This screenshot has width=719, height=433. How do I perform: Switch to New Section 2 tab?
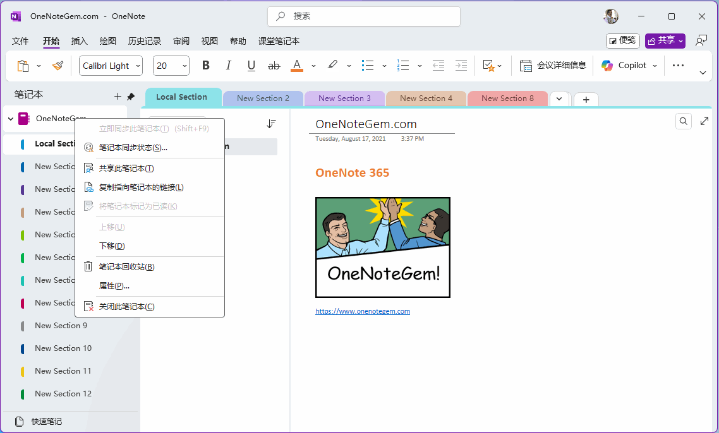[x=263, y=98]
